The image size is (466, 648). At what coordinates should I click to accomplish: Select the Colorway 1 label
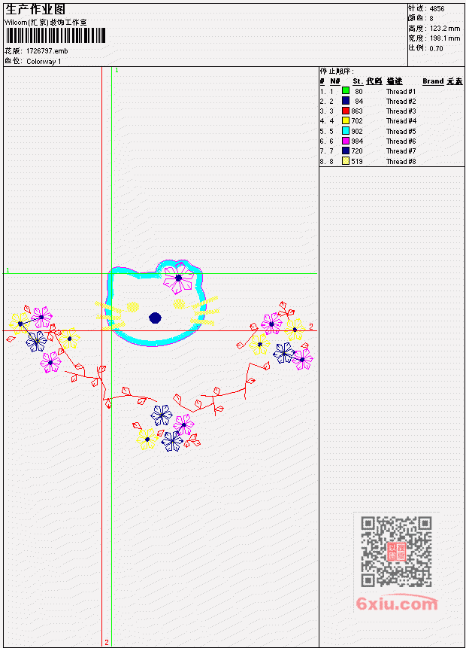(x=44, y=62)
